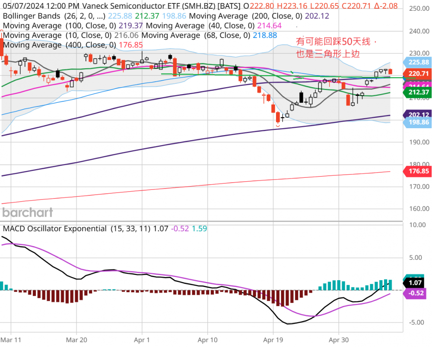Click the MACD Oscillator Exponential label

tap(54, 229)
